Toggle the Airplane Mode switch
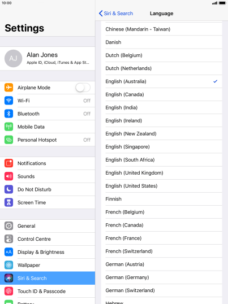The width and height of the screenshot is (228, 304). (x=83, y=88)
